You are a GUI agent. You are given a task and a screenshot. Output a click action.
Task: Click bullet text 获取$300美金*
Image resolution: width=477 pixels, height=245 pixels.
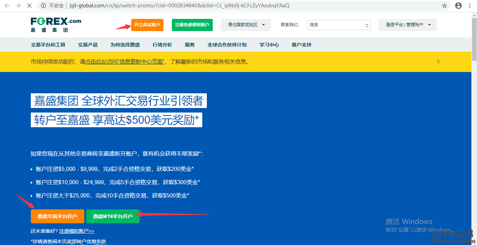[181, 182]
